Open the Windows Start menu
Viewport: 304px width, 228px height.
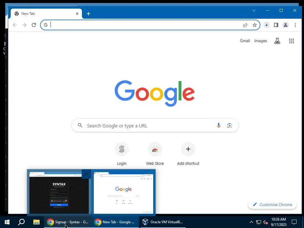click(x=7, y=222)
